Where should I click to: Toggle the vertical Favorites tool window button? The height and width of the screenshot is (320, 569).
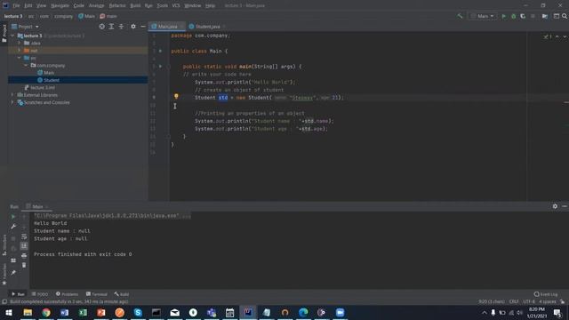coord(4,274)
